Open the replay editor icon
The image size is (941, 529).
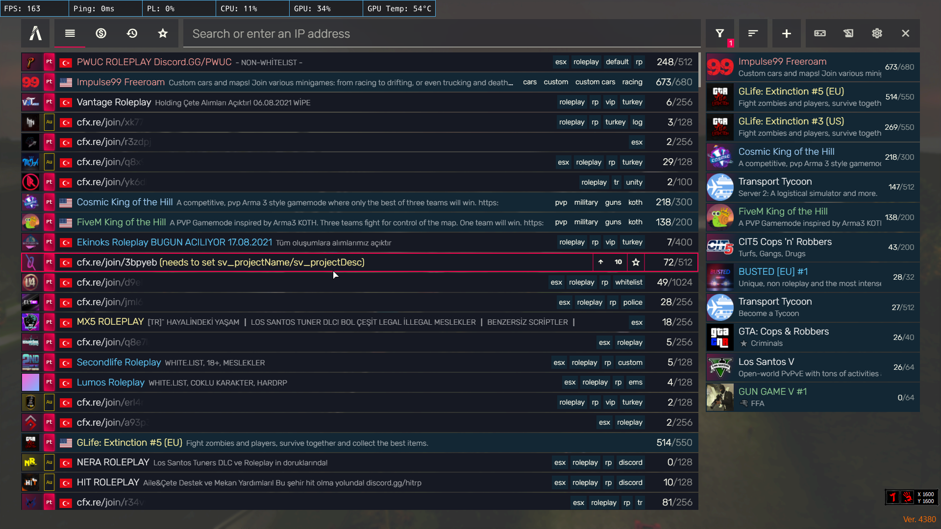[x=848, y=33]
